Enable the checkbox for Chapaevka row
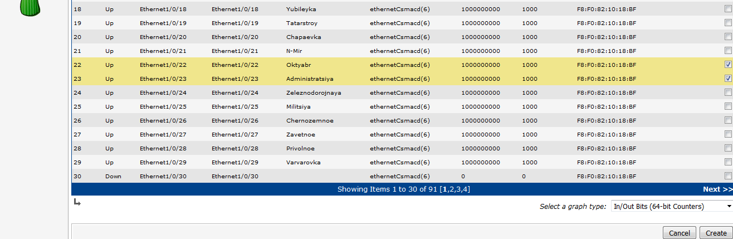The image size is (733, 239). (x=728, y=37)
